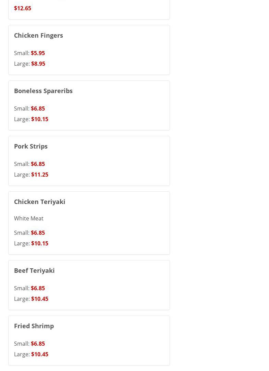Select the Boneless Spareribs item title

click(x=43, y=91)
